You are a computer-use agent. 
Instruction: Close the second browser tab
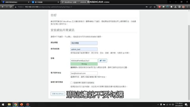(58, 2)
